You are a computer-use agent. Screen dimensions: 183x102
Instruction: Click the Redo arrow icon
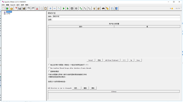33,9
